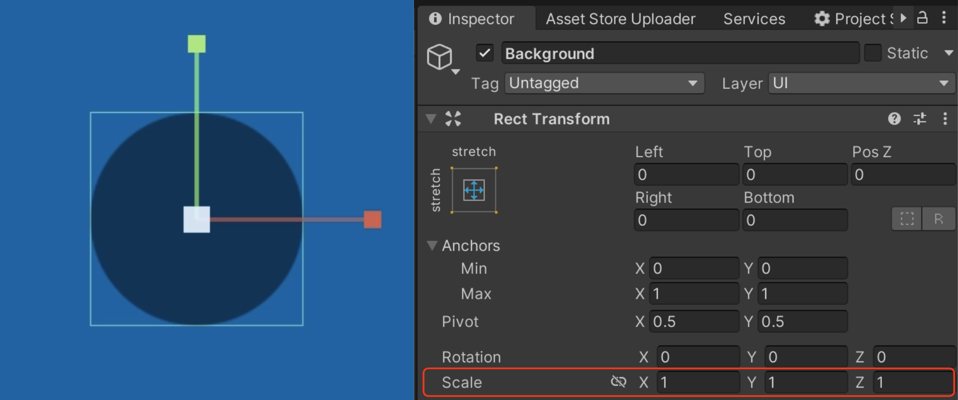The width and height of the screenshot is (958, 400).
Task: Switch to Asset Store Uploader tab
Action: [x=621, y=19]
